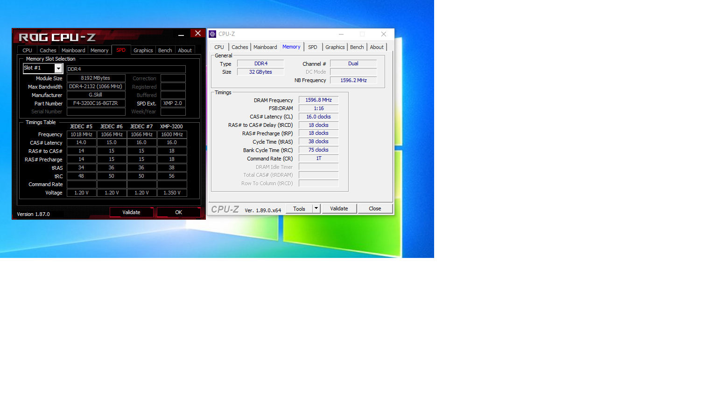Open Bench tab in gray CPU-Z window
The width and height of the screenshot is (717, 403).
pos(357,47)
